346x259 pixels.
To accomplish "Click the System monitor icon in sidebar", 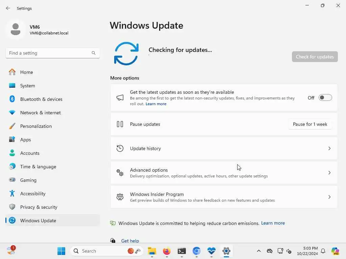I will (12, 85).
